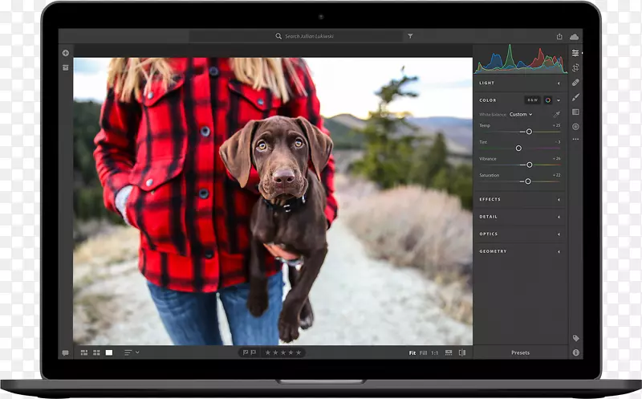Switch to Square Grid view

click(96, 352)
